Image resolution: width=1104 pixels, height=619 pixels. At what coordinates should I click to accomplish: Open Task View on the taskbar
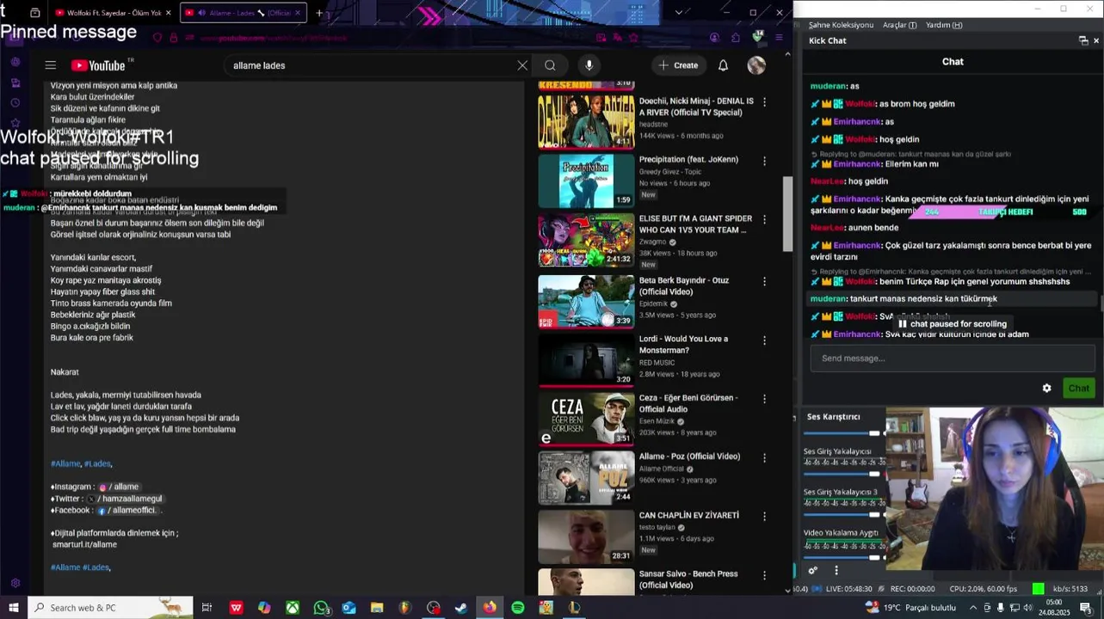coord(207,608)
